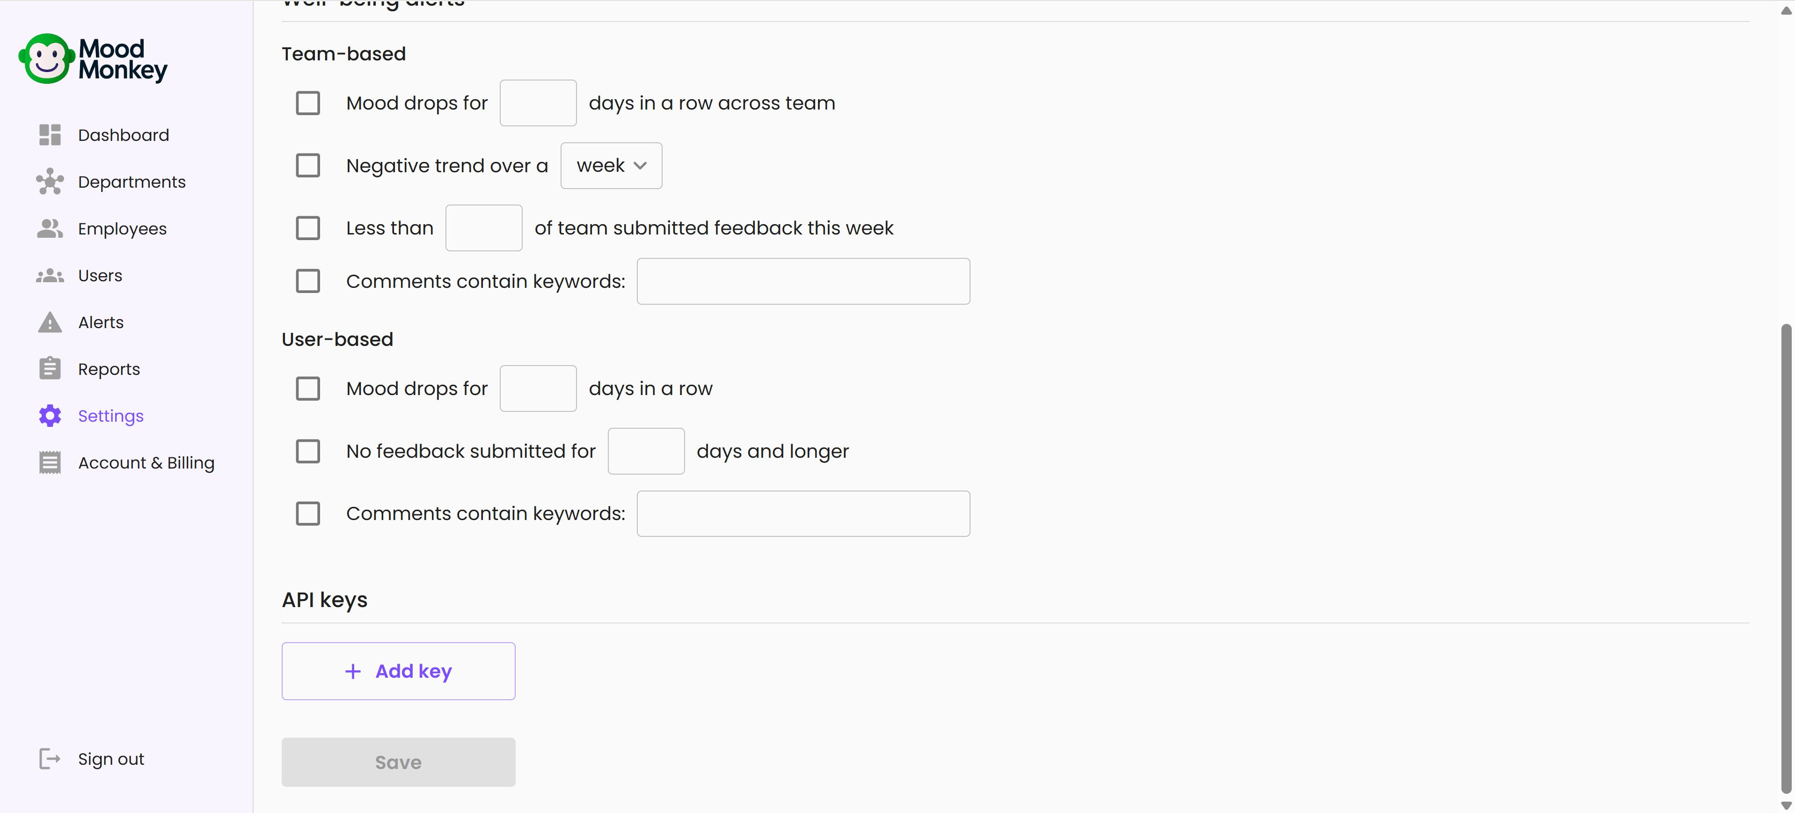Click User-based keywords text field
This screenshot has width=1795, height=813.
[x=803, y=513]
